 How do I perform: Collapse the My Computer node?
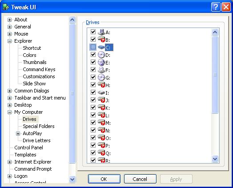[x=9, y=112]
